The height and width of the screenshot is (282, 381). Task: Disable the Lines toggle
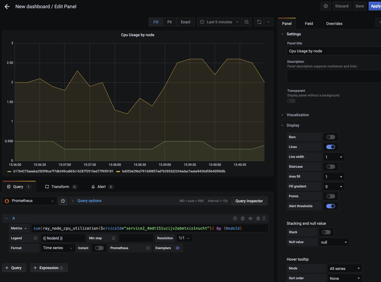pyautogui.click(x=331, y=147)
